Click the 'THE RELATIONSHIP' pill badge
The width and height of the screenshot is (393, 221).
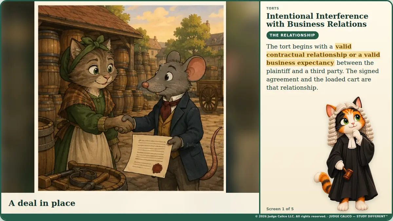[x=292, y=35]
